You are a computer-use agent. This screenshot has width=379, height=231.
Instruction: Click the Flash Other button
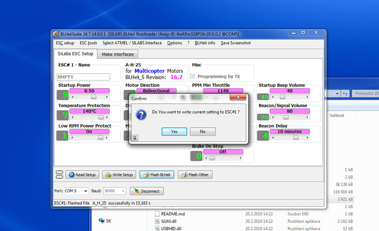(x=195, y=175)
